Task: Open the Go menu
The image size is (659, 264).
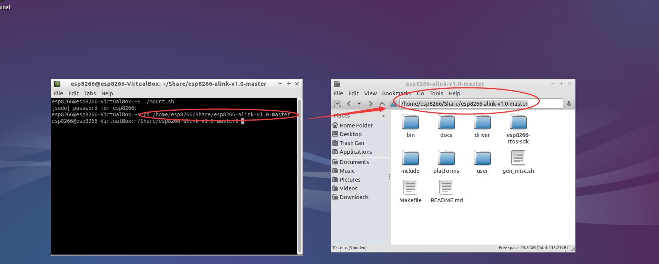Action: click(x=420, y=93)
